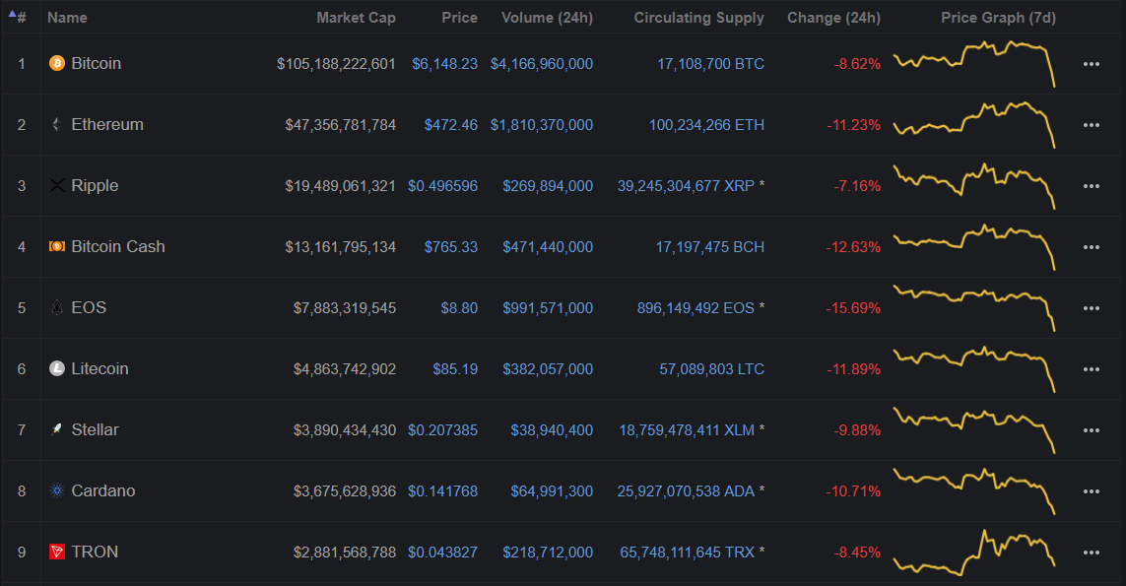Viewport: 1126px width, 586px height.
Task: Open the TRON coin page link
Action: pyautogui.click(x=95, y=552)
